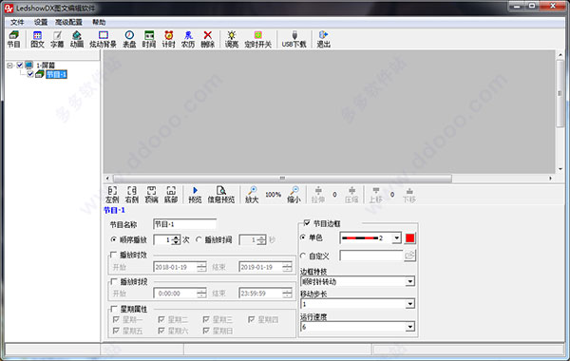
Task: Browse for custom border image file
Action: point(409,256)
